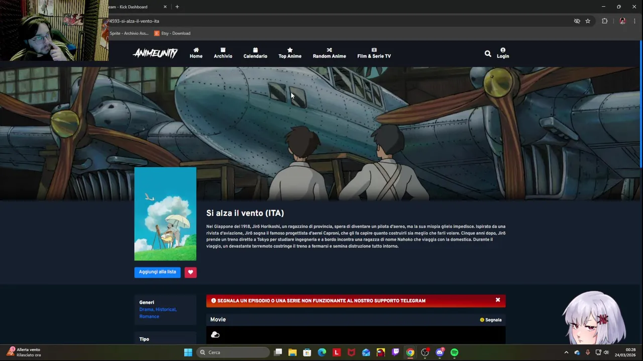Open the Mail app in taskbar
Viewport: 643px width, 361px height.
[x=366, y=352]
